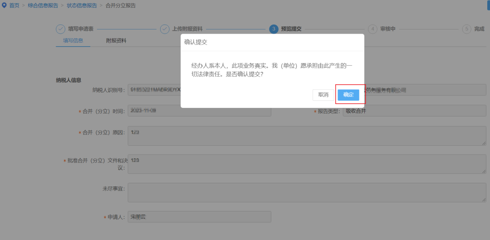Click the 预览提交 step label
This screenshot has height=240, width=490.
(291, 29)
